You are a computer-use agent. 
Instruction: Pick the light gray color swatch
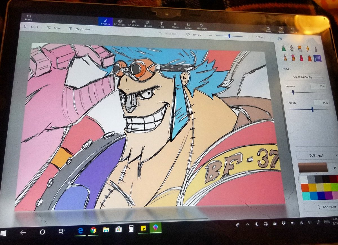[312, 179]
